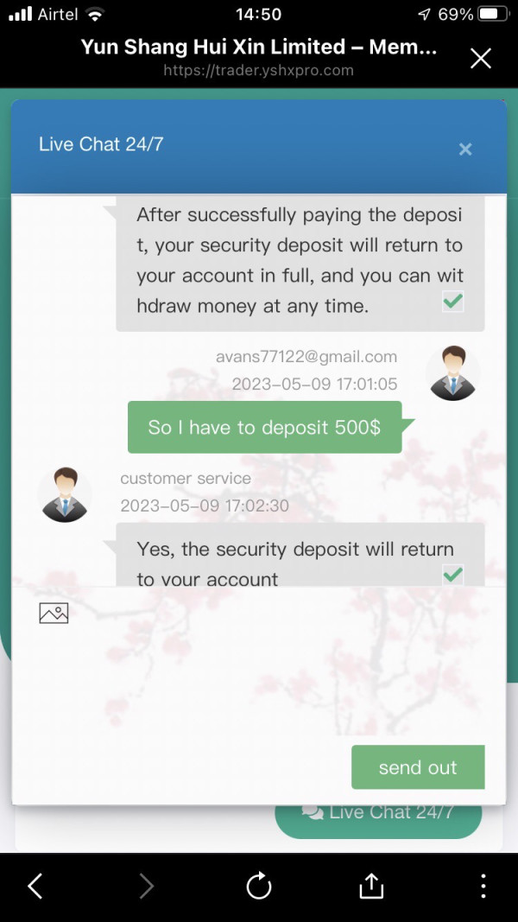Tap the check mark on security deposit reply
The image size is (518, 922).
452,575
